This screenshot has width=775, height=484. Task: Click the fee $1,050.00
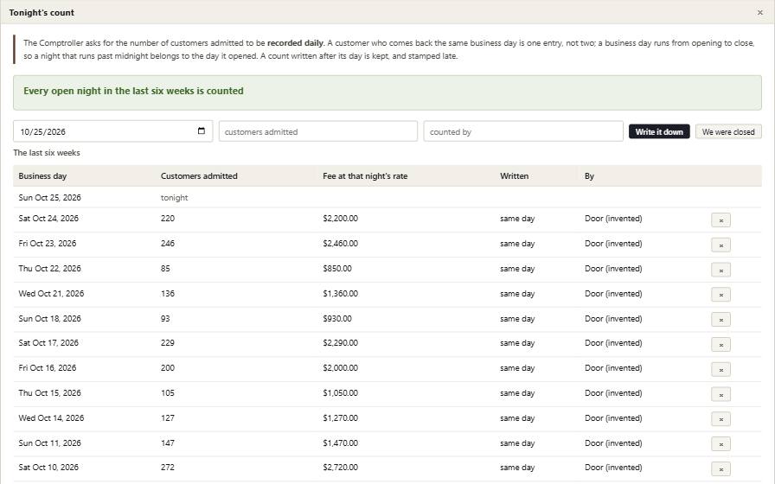tap(340, 393)
